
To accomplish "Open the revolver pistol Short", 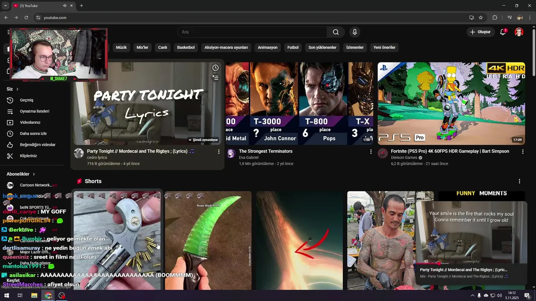I will 117,240.
